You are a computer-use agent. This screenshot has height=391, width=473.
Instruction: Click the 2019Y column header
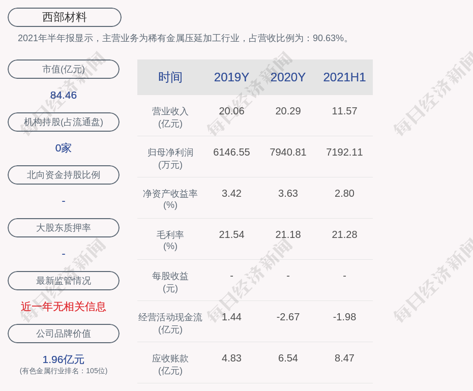pos(231,77)
